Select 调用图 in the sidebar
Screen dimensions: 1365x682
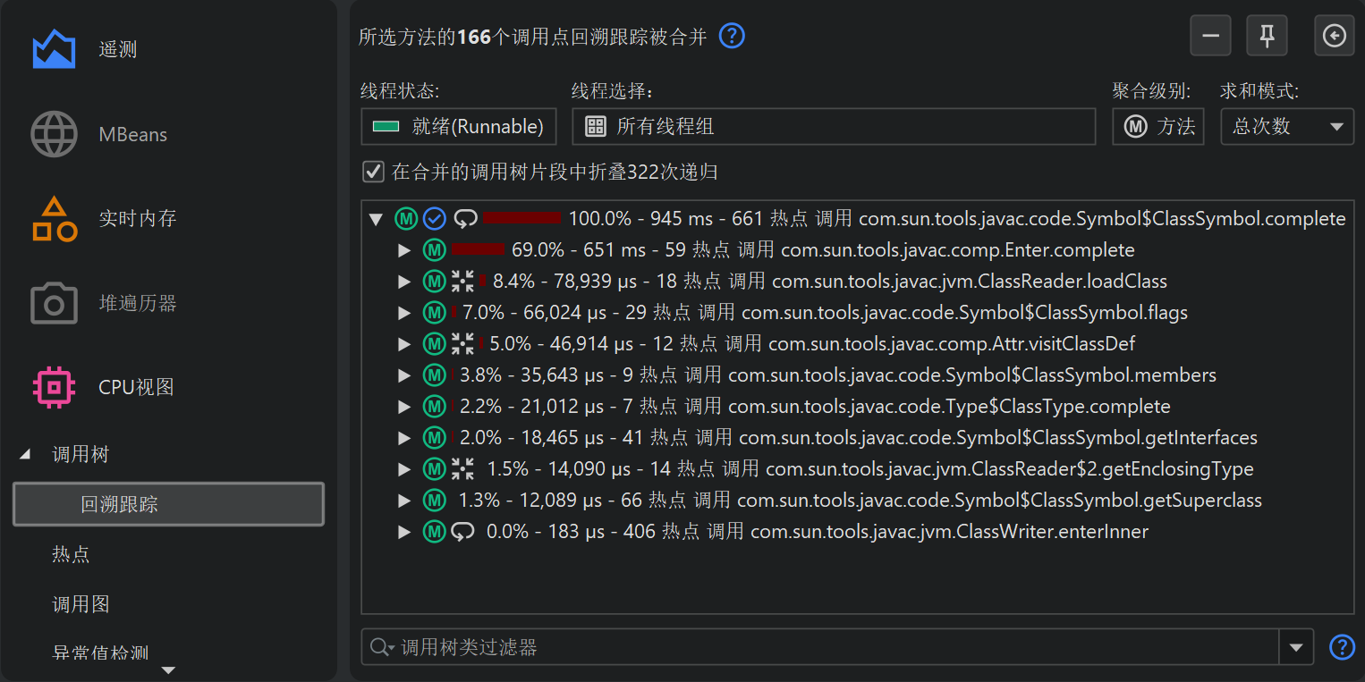(81, 605)
